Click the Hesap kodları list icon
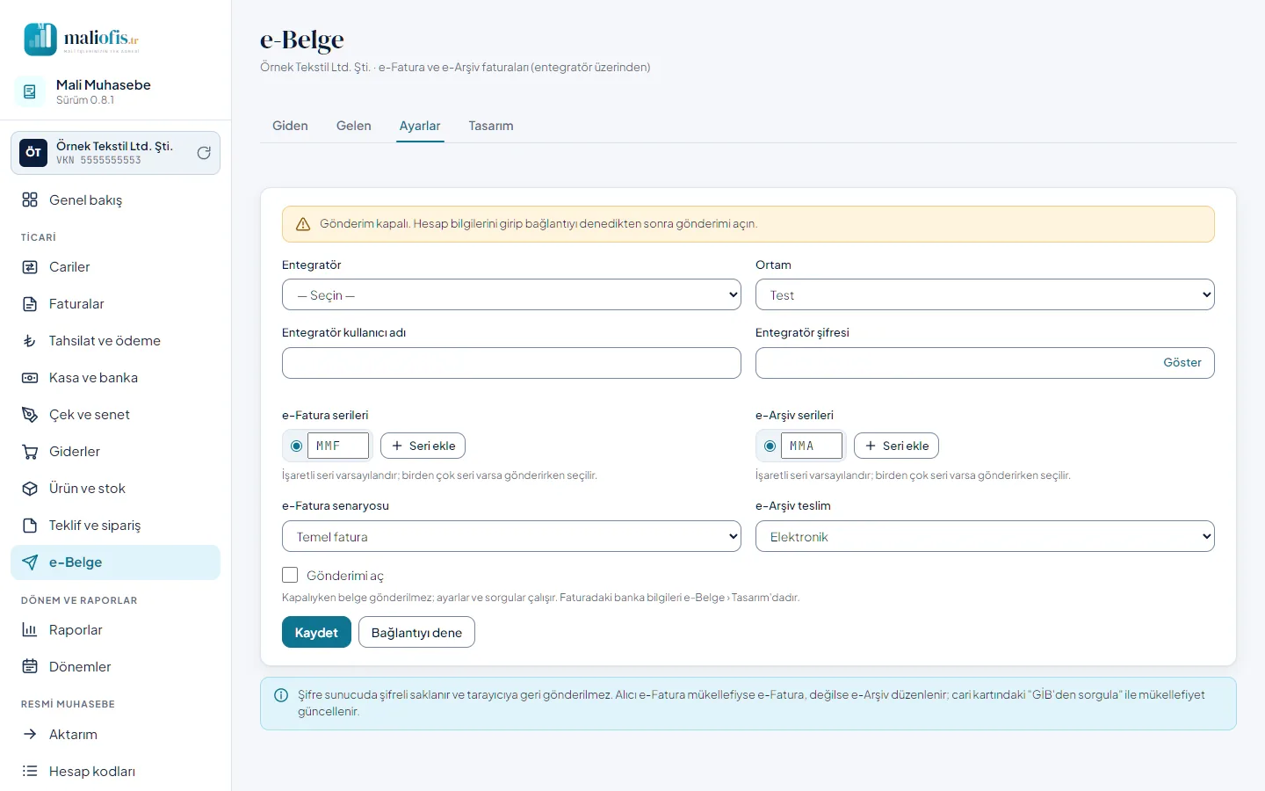Viewport: 1265px width, 791px height. point(30,772)
